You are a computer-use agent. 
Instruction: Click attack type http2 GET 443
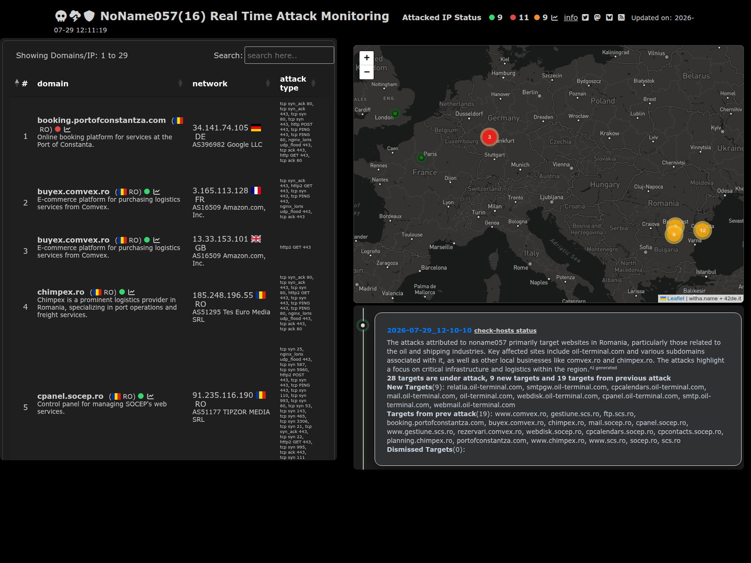point(295,247)
